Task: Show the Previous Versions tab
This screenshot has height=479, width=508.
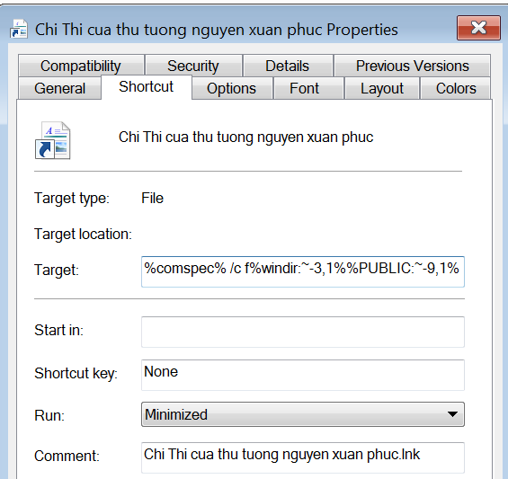Action: click(412, 66)
